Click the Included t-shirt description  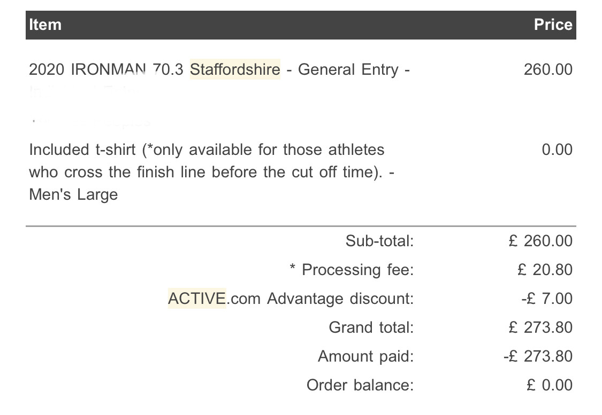pos(211,172)
